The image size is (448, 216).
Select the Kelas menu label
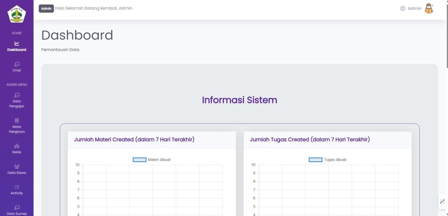17,152
